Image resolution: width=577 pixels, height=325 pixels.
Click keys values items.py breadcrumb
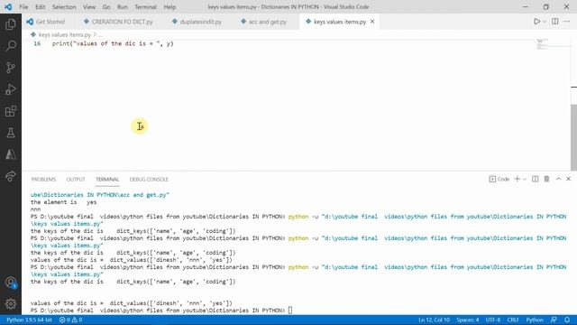point(64,34)
